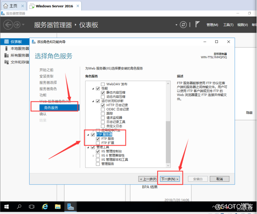The height and width of the screenshot is (214, 257).
Task: Go to 安装类型 wizard step
Action: 46,76
